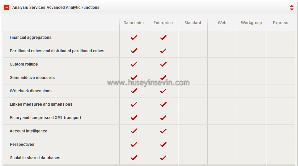Image resolution: width=298 pixels, height=166 pixels.
Task: Click the Web edition column header
Action: (x=222, y=23)
